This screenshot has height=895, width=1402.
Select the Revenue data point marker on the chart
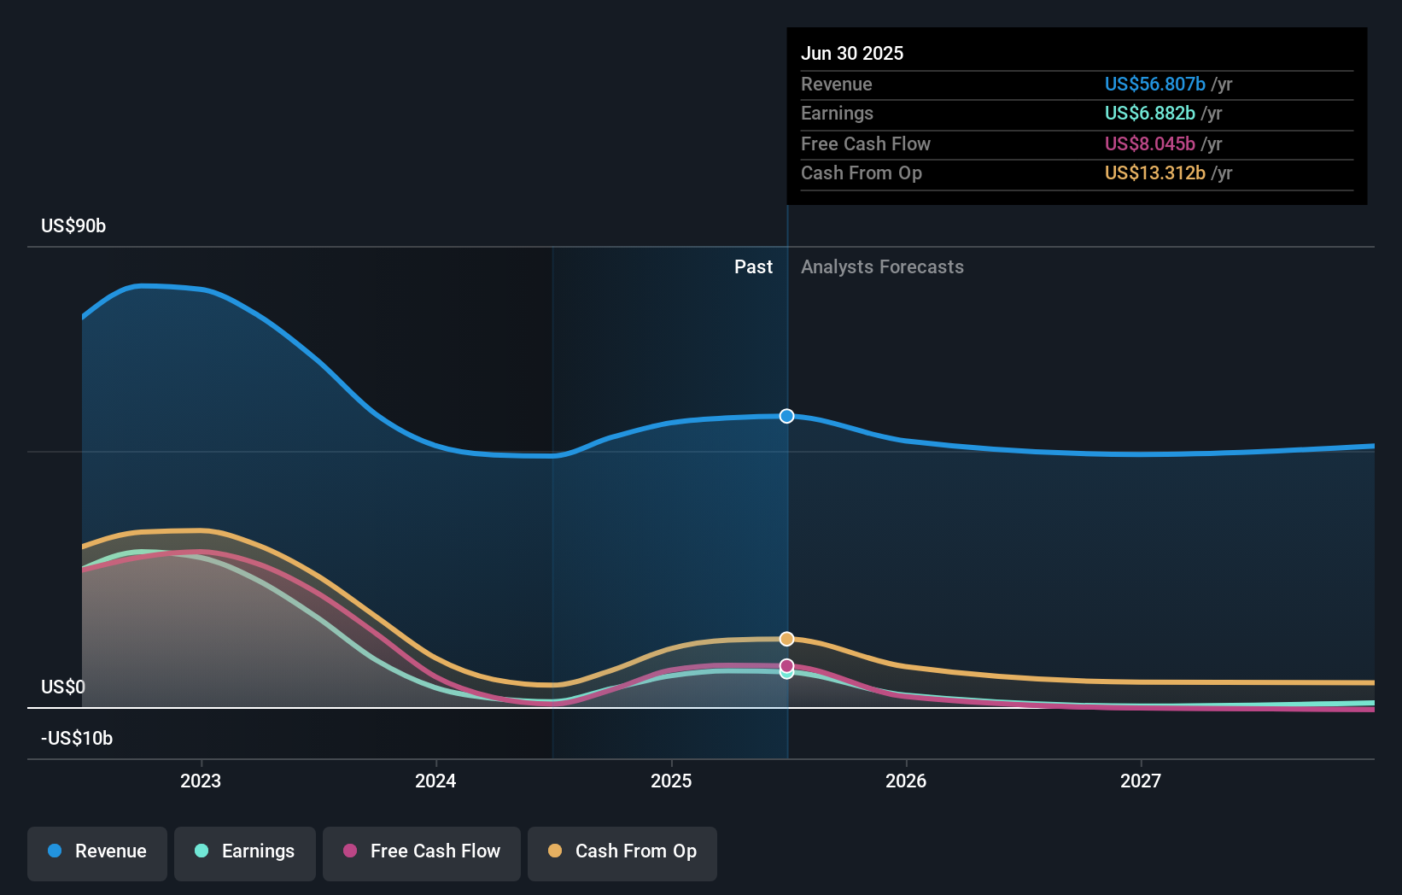pyautogui.click(x=786, y=416)
